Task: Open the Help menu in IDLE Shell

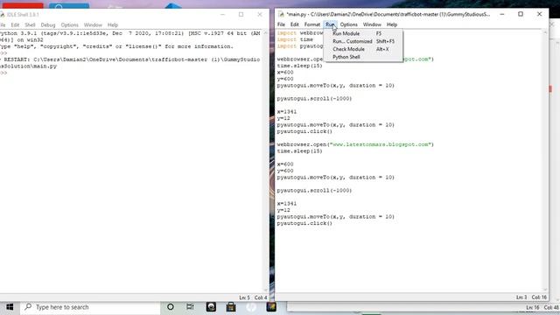Action: pyautogui.click(x=113, y=25)
